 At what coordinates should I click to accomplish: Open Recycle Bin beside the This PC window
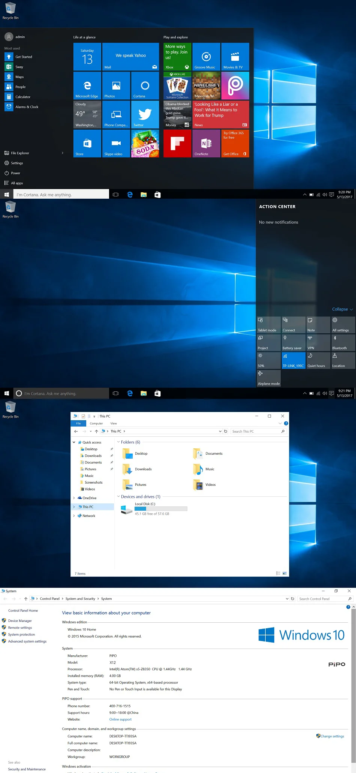click(x=10, y=409)
